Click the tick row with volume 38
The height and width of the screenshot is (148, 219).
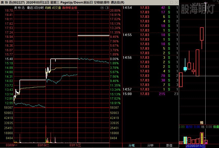tap(150, 80)
